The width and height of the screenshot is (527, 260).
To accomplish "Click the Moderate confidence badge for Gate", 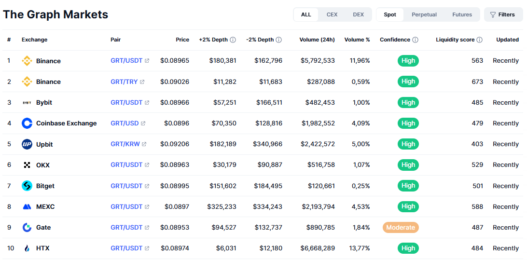I will point(401,227).
